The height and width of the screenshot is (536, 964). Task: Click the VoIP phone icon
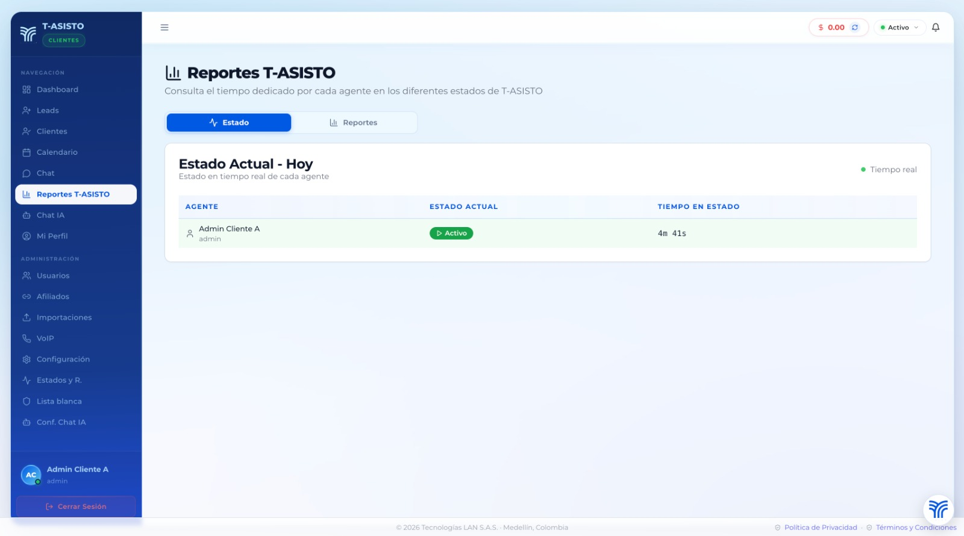tap(27, 338)
